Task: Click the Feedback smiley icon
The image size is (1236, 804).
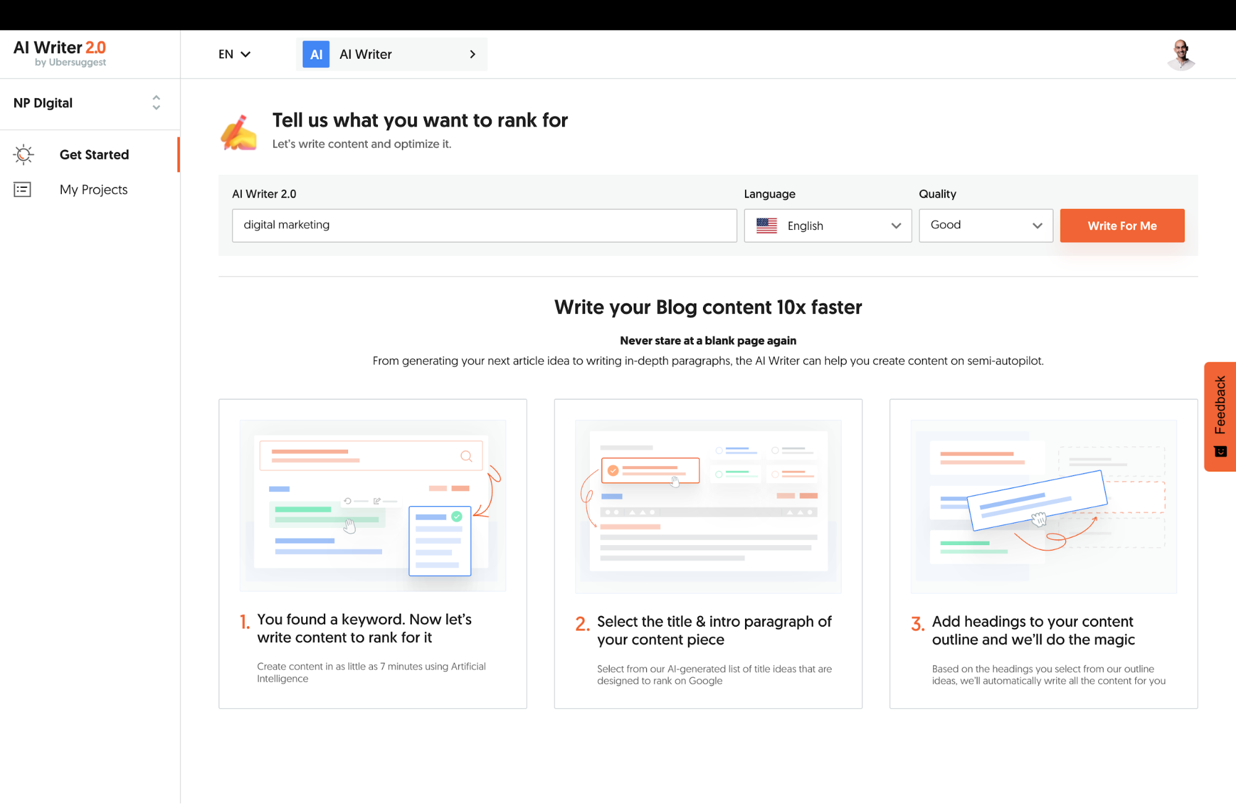Action: (1219, 451)
